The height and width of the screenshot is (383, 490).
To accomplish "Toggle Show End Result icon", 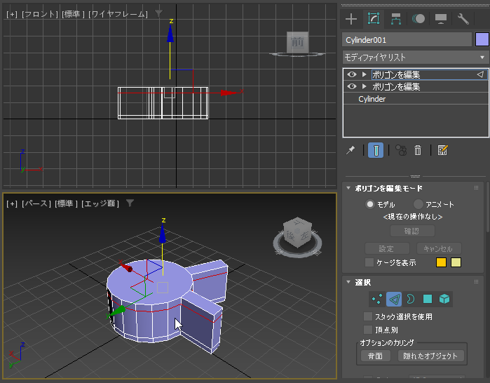I will pyautogui.click(x=376, y=150).
